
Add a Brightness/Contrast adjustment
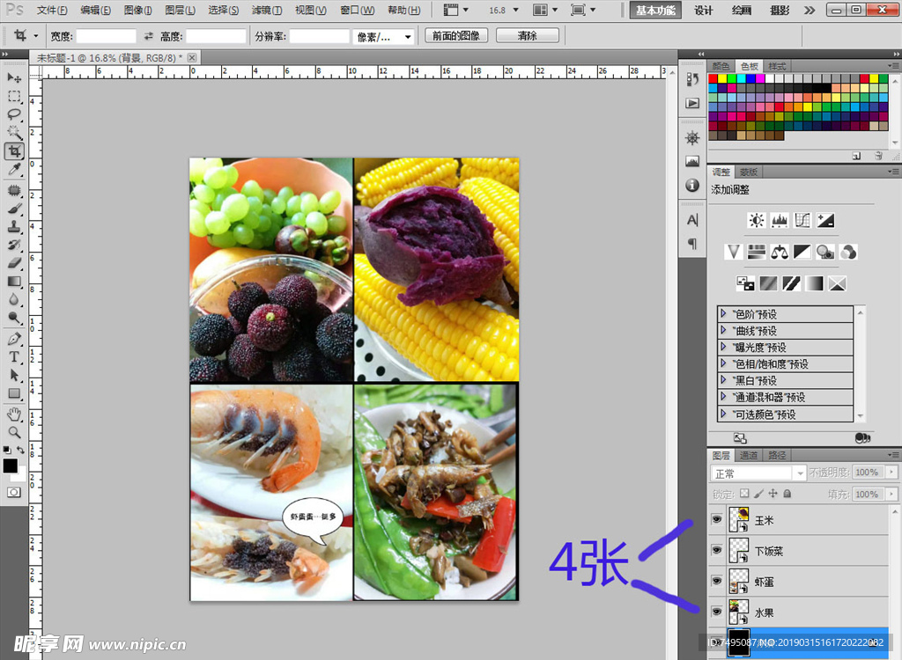[x=756, y=220]
